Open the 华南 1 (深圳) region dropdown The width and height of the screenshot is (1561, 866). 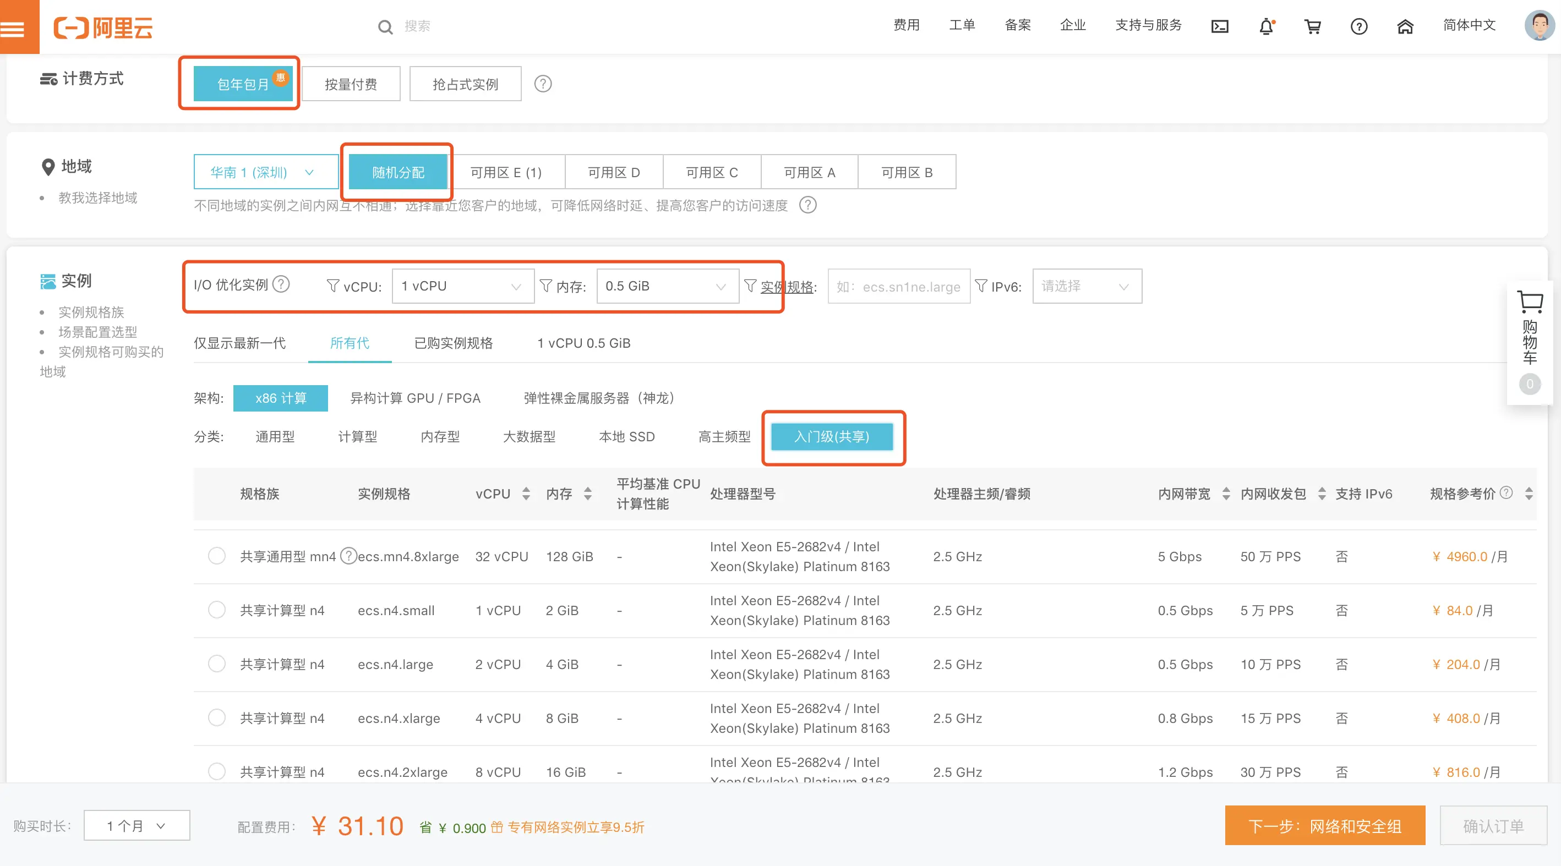pyautogui.click(x=265, y=172)
